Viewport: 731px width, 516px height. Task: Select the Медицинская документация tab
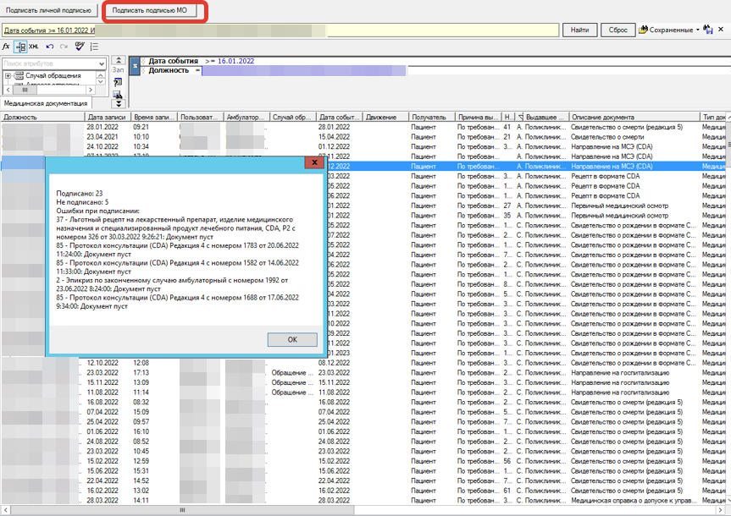(x=46, y=103)
